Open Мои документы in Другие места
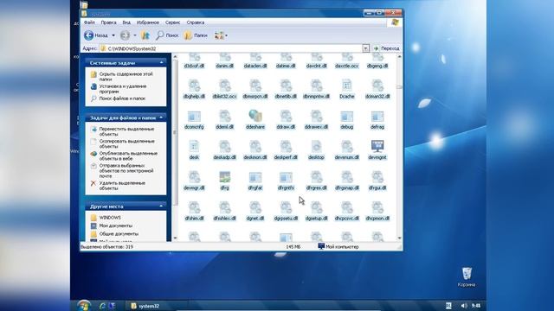Screen dimensions: 554x311 tap(115, 225)
